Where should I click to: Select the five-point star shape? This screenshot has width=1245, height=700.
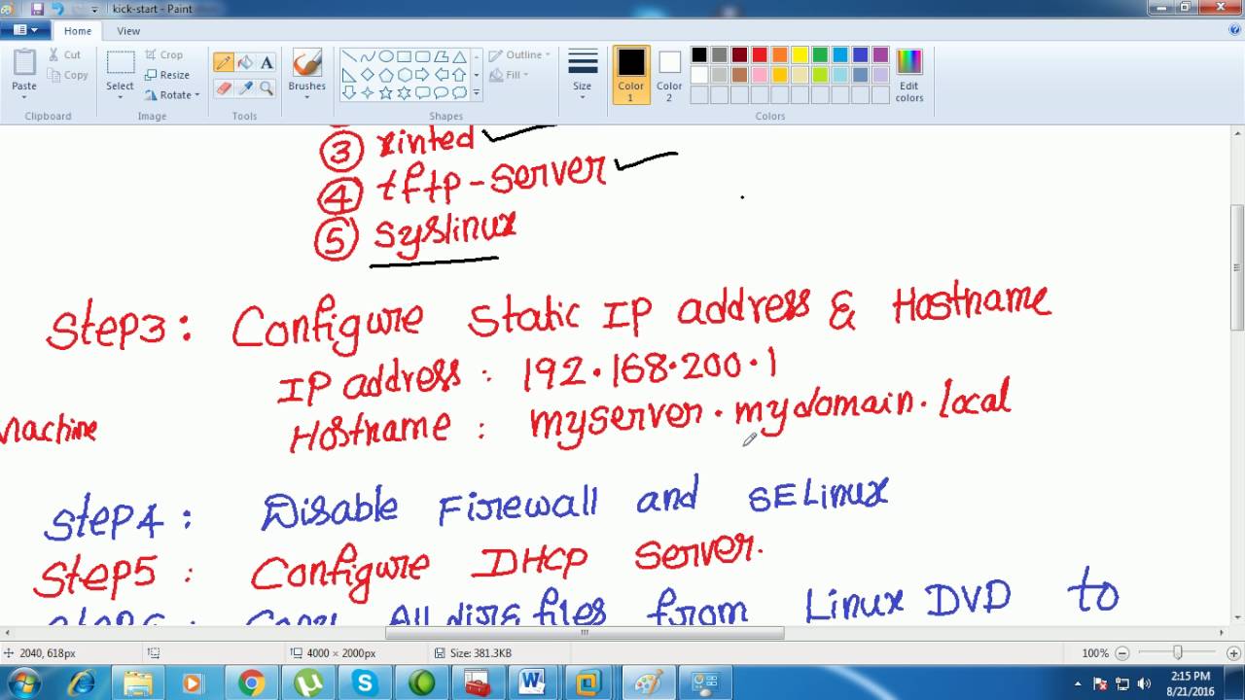pos(385,93)
